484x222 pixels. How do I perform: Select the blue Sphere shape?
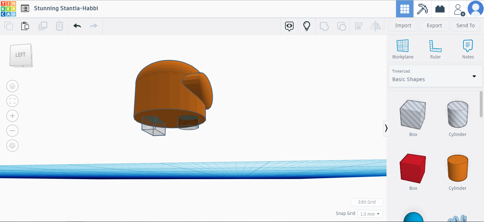click(x=413, y=217)
